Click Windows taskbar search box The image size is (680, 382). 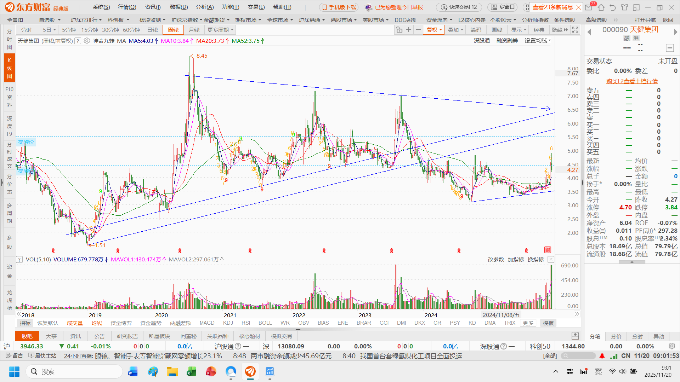point(74,371)
